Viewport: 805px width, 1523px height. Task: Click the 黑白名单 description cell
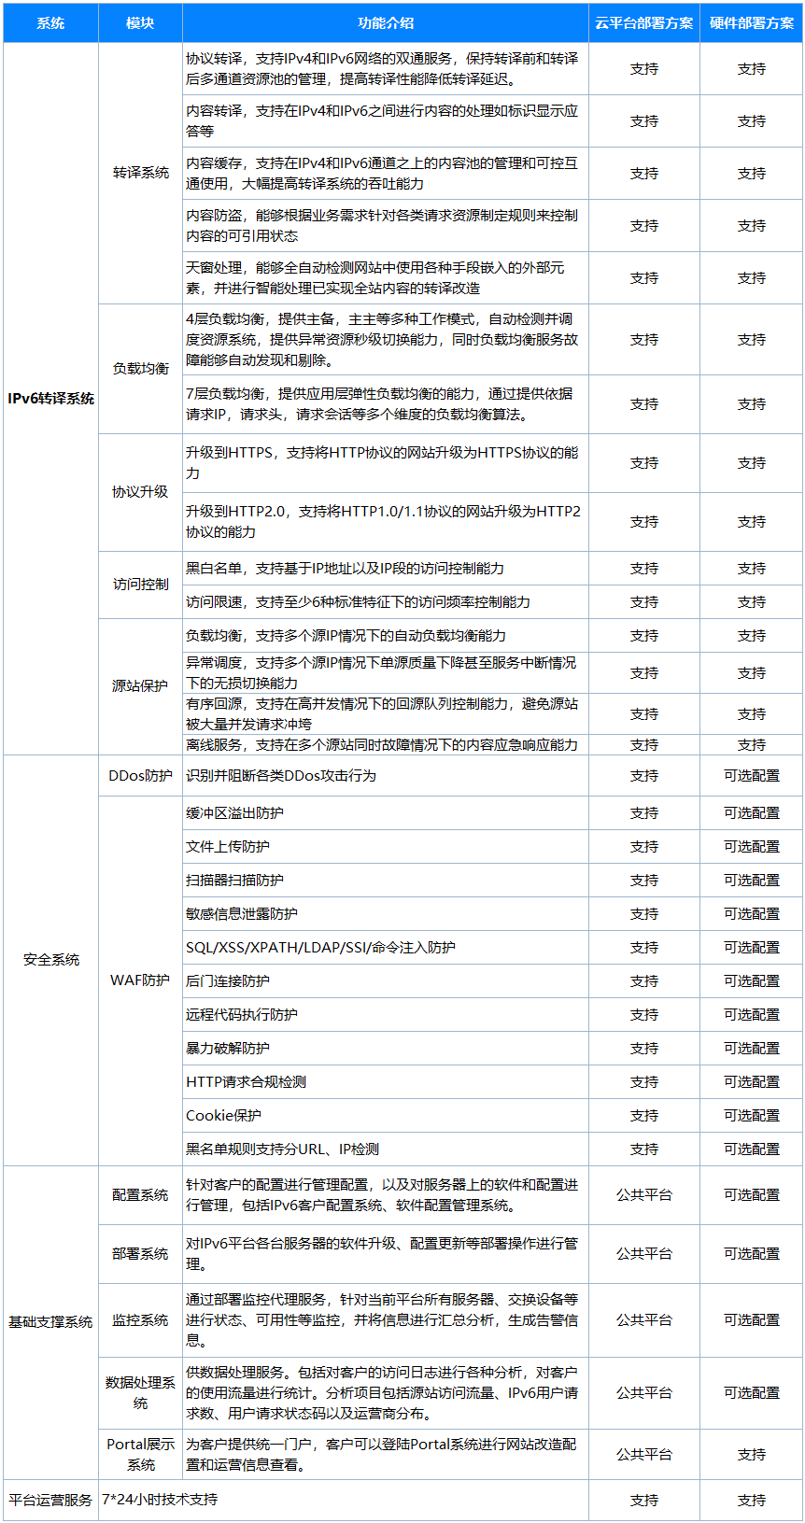click(x=386, y=569)
